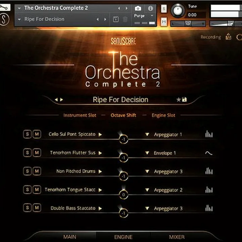242x242 pixels.
Task: Click octave shift knob for Double Bass Staccato
Action: (123, 213)
